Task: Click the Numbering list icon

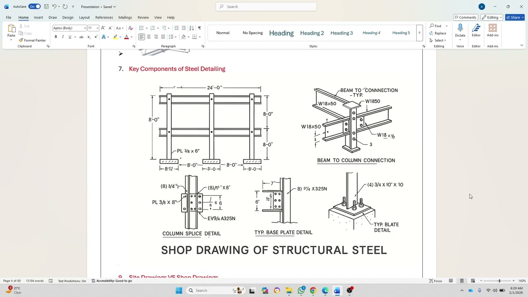Action: point(152,28)
